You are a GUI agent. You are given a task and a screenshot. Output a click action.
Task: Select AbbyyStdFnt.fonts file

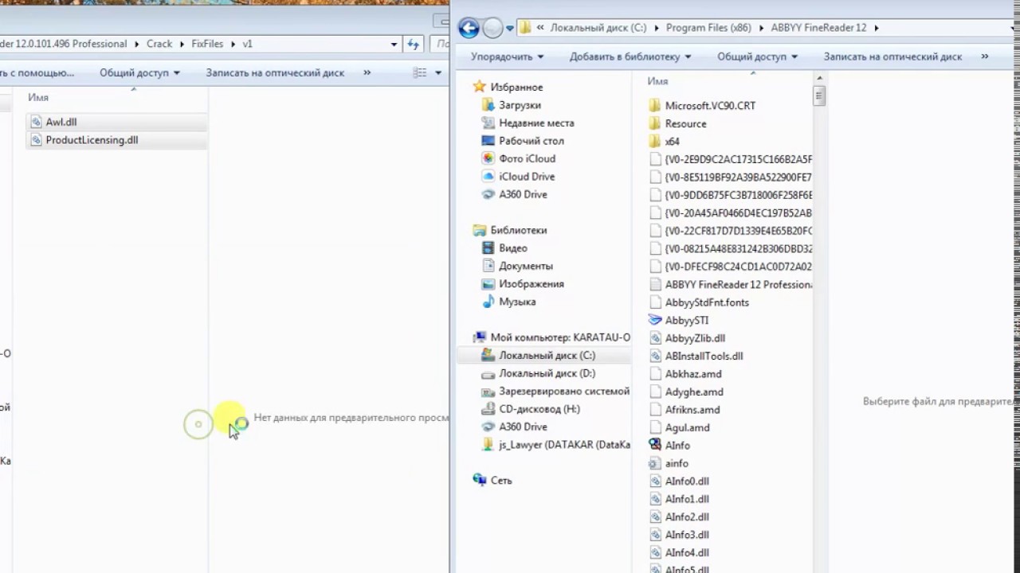(x=707, y=302)
